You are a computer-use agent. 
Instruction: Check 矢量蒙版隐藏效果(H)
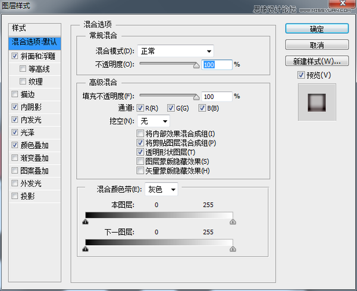pos(140,170)
